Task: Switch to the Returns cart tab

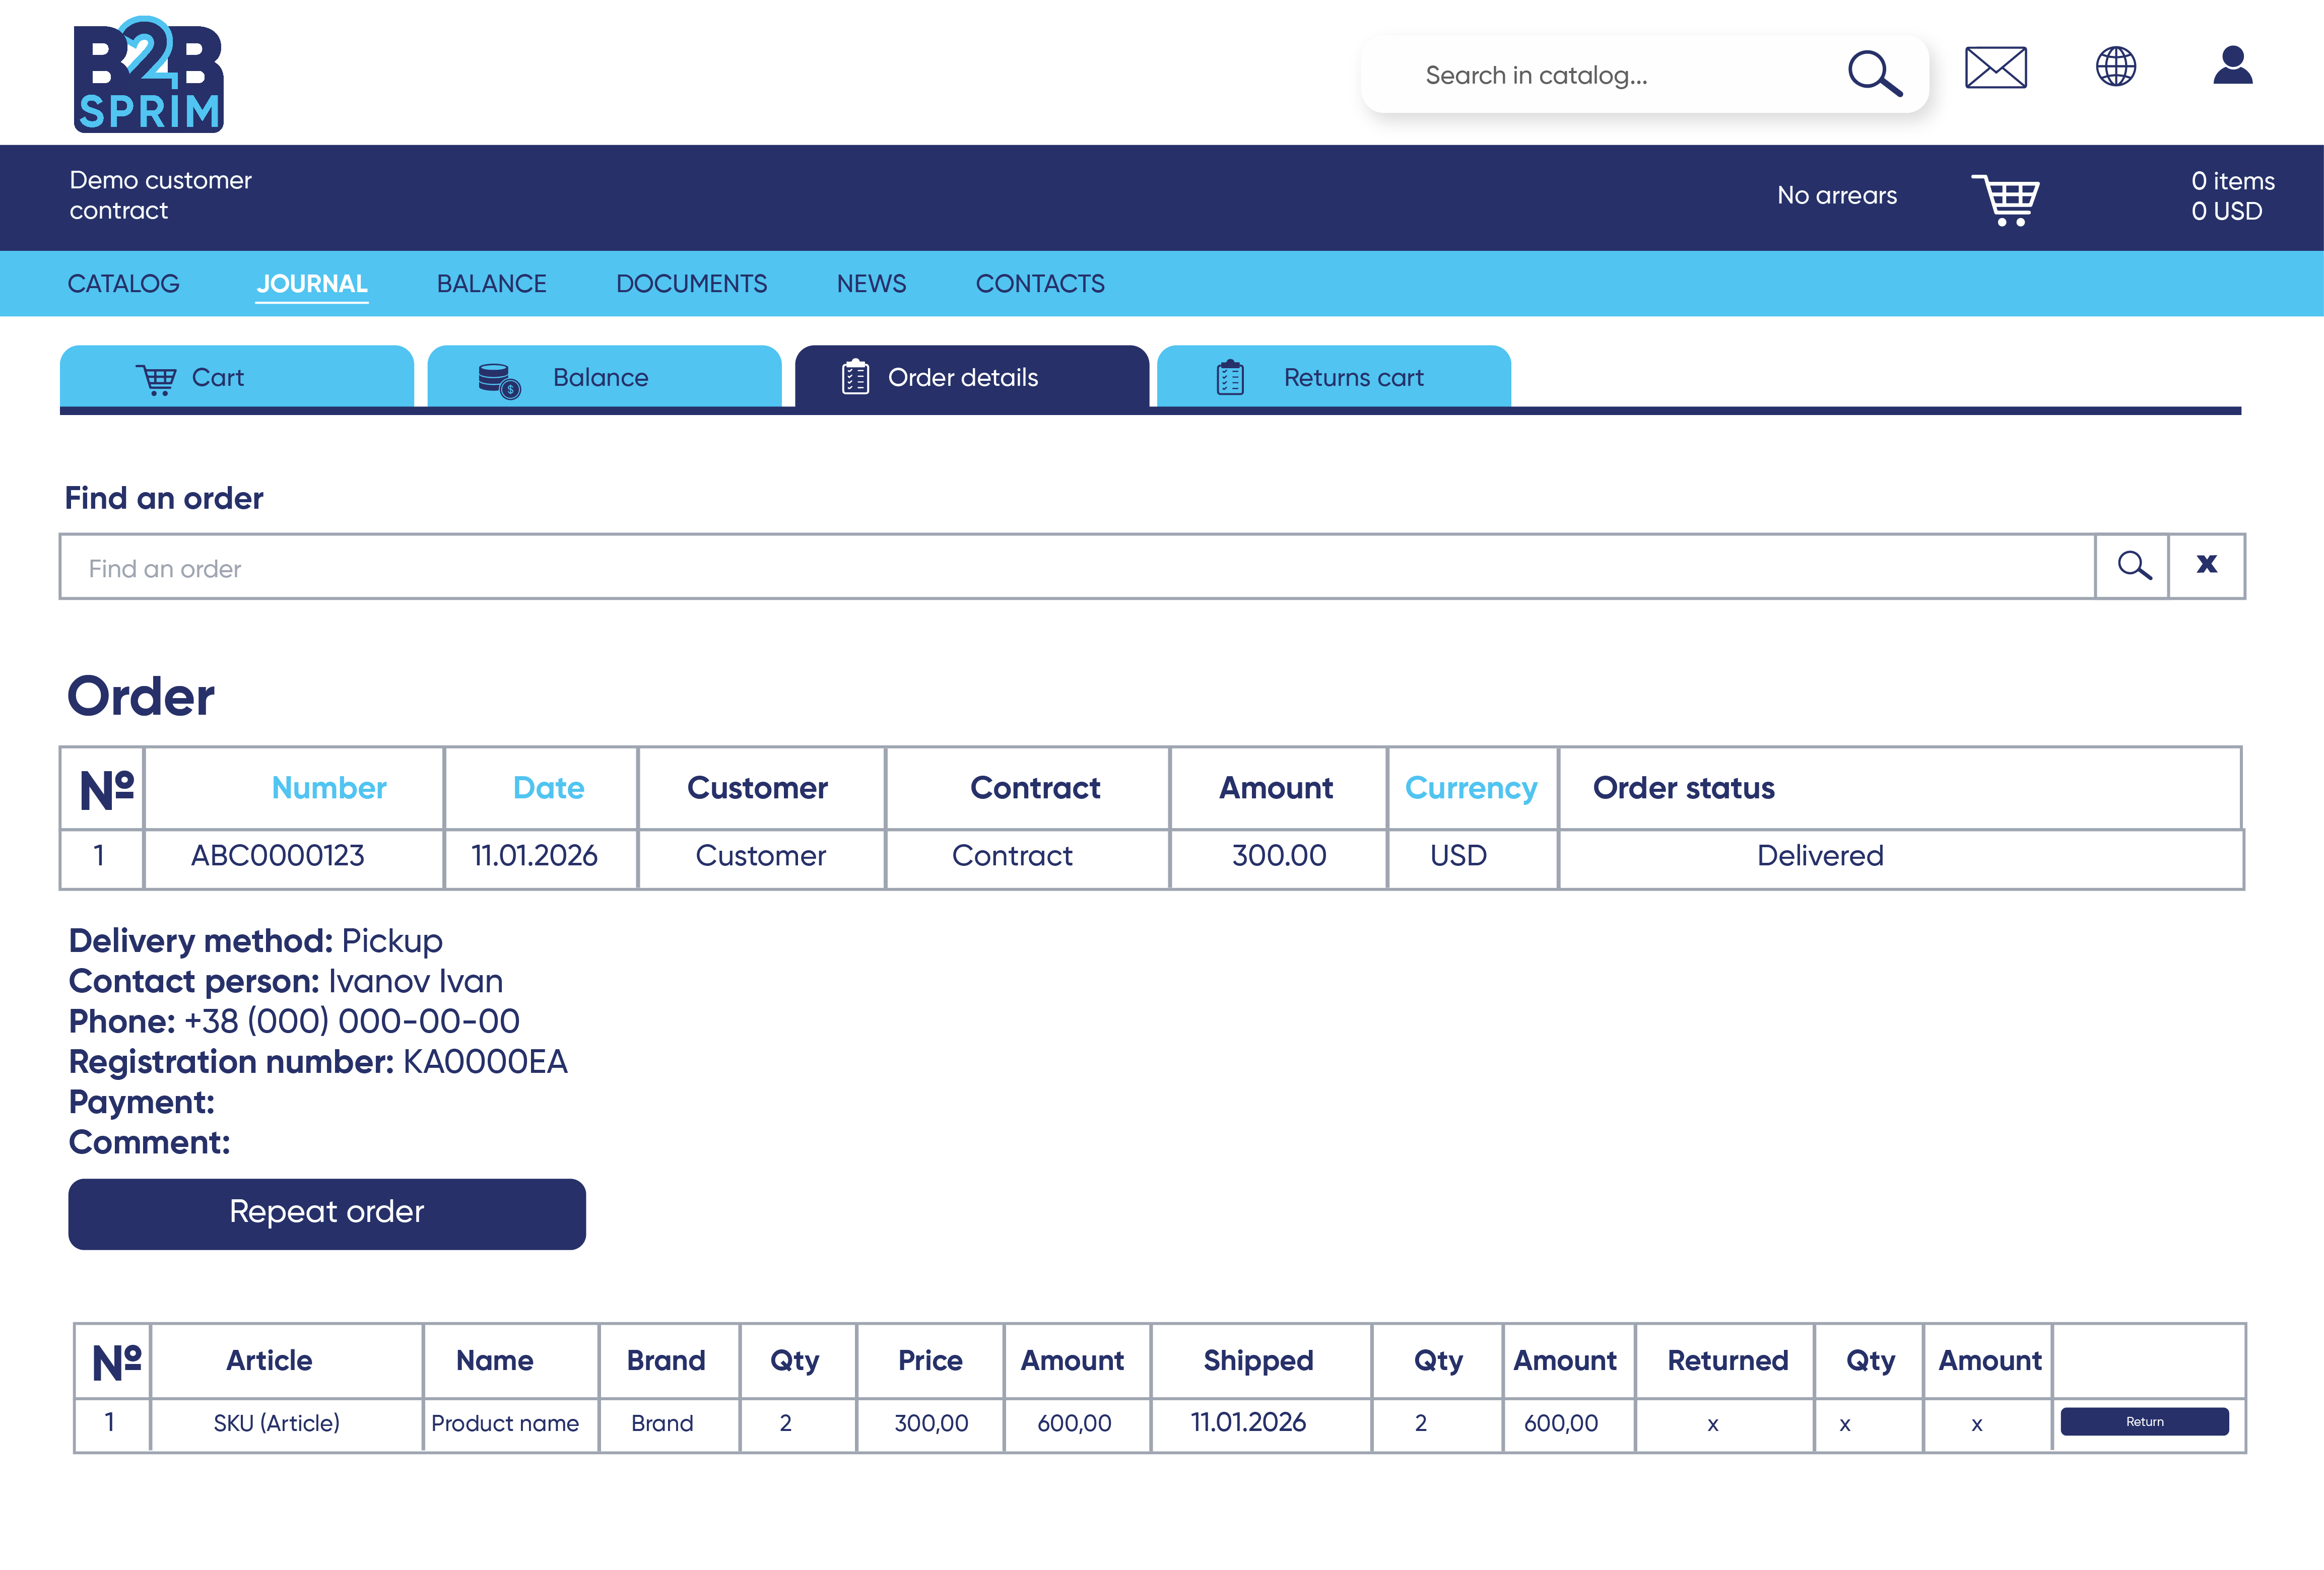Action: tap(1334, 377)
